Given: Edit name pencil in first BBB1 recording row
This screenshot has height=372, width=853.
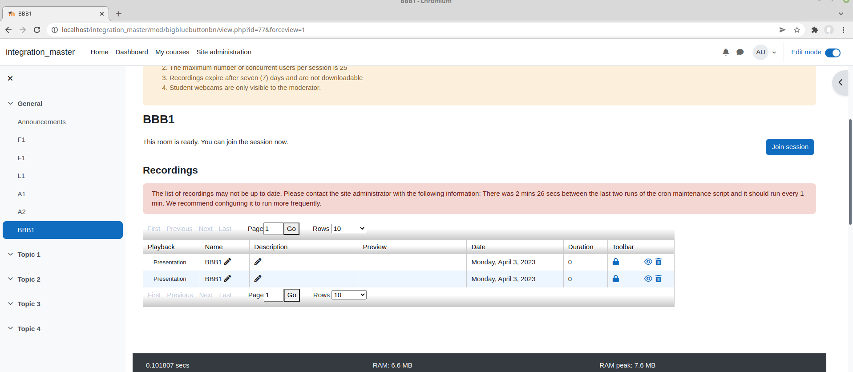Looking at the screenshot, I should tap(227, 262).
